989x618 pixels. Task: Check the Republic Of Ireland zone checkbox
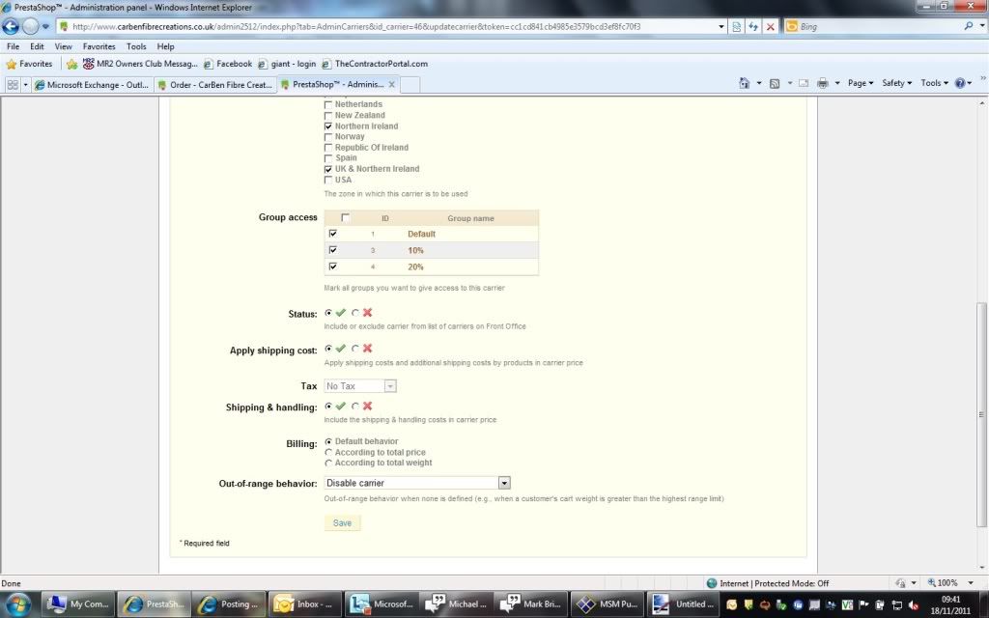click(x=328, y=148)
